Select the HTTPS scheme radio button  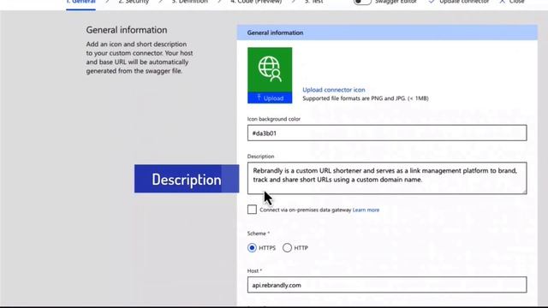(x=252, y=247)
